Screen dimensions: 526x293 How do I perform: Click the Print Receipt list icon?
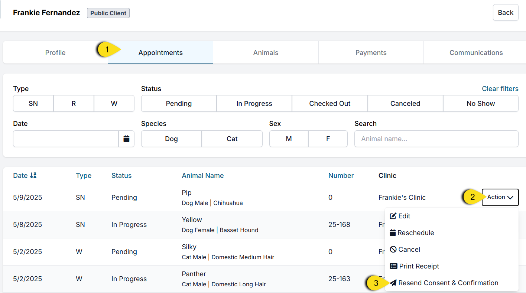pyautogui.click(x=393, y=266)
